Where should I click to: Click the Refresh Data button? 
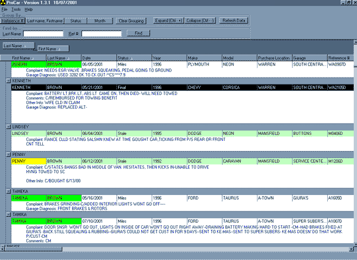233,21
